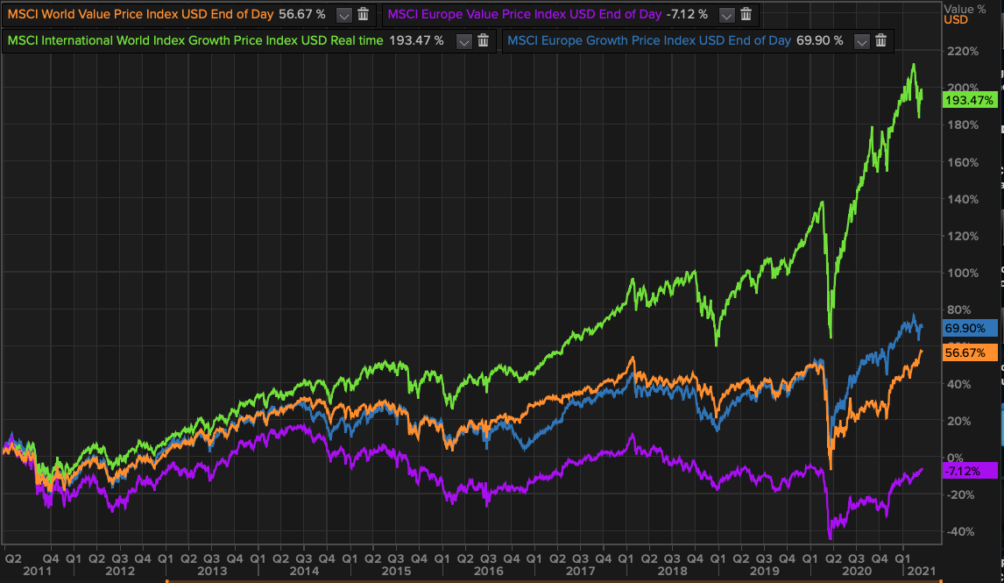The image size is (1004, 583).
Task: Trash the MSCI International World Growth series
Action: [x=484, y=41]
